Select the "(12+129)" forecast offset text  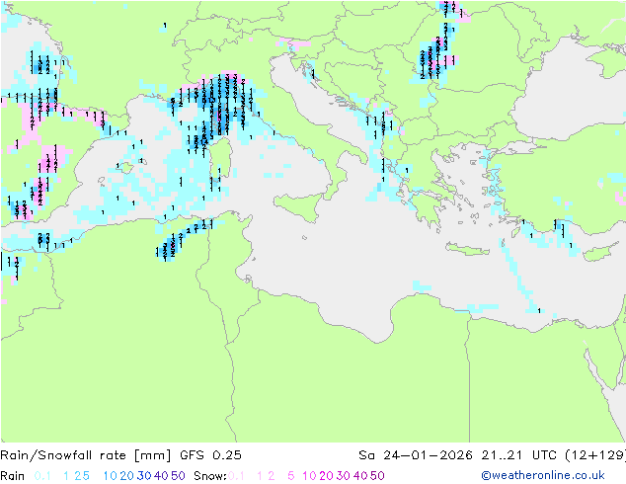click(x=595, y=454)
